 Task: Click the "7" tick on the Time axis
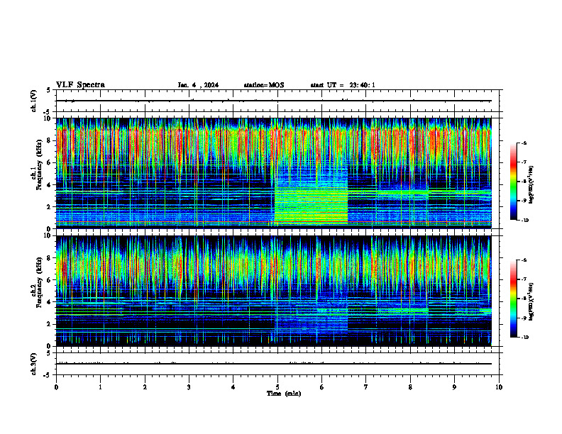pos(366,387)
